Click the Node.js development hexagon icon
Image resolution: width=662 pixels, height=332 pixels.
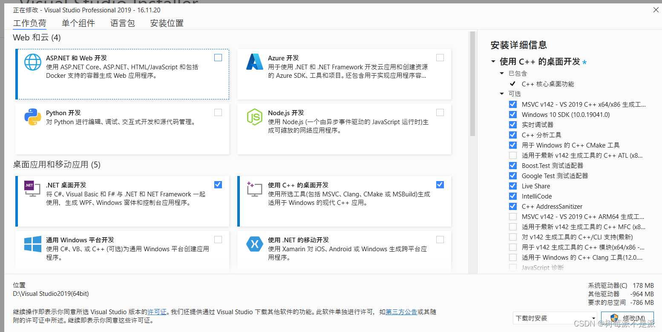255,117
